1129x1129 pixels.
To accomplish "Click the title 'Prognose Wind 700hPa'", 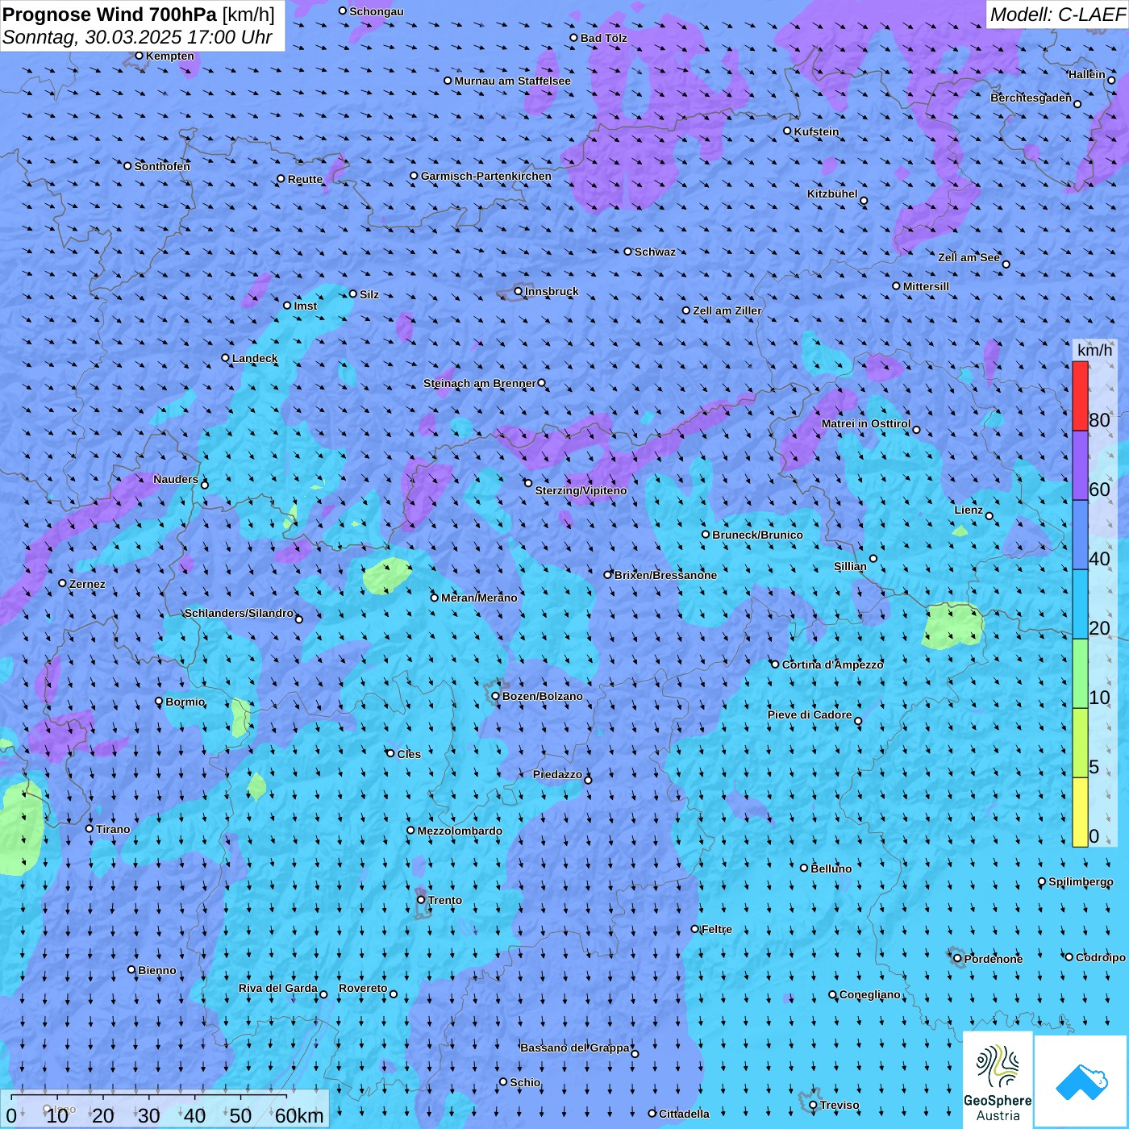I will click(110, 14).
